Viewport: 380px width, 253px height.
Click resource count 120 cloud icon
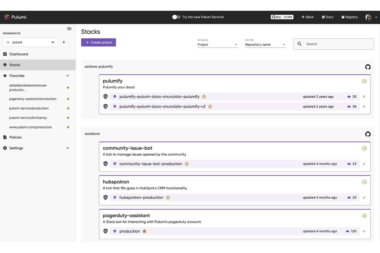[x=348, y=231]
